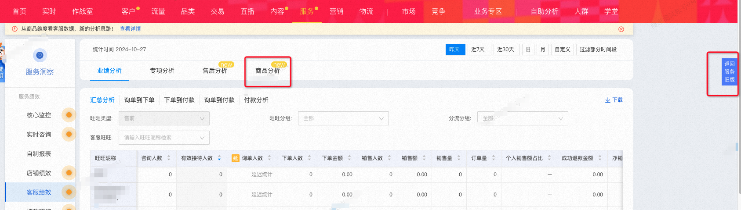Viewport: 741px width, 210px height.
Task: Select 日 time granularity
Action: [528, 50]
